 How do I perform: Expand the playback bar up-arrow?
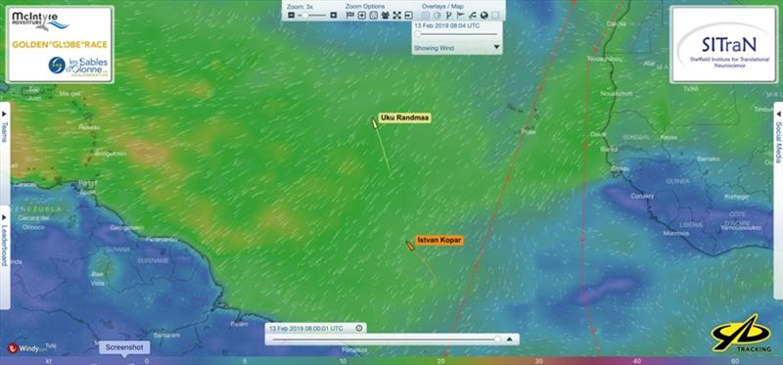tap(510, 339)
